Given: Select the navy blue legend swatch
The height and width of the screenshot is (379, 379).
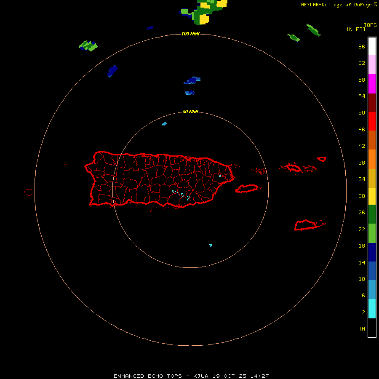Looking at the screenshot, I should (x=372, y=252).
